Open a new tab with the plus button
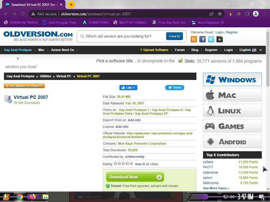The width and height of the screenshot is (270, 202). (x=71, y=4)
